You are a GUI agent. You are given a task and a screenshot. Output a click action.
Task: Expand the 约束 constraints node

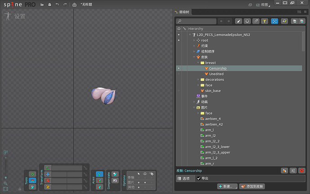tap(194, 46)
